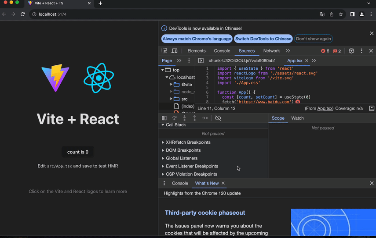Click Always match Chrome's language button
Screen dimensions: 376x238
197,39
